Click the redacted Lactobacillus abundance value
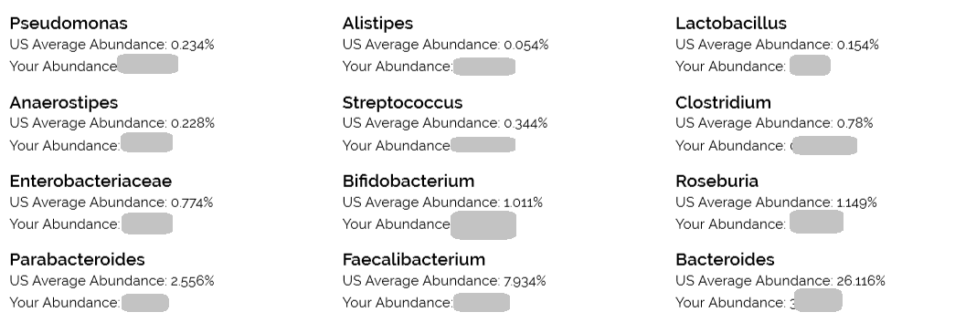The image size is (955, 333). coord(810,65)
